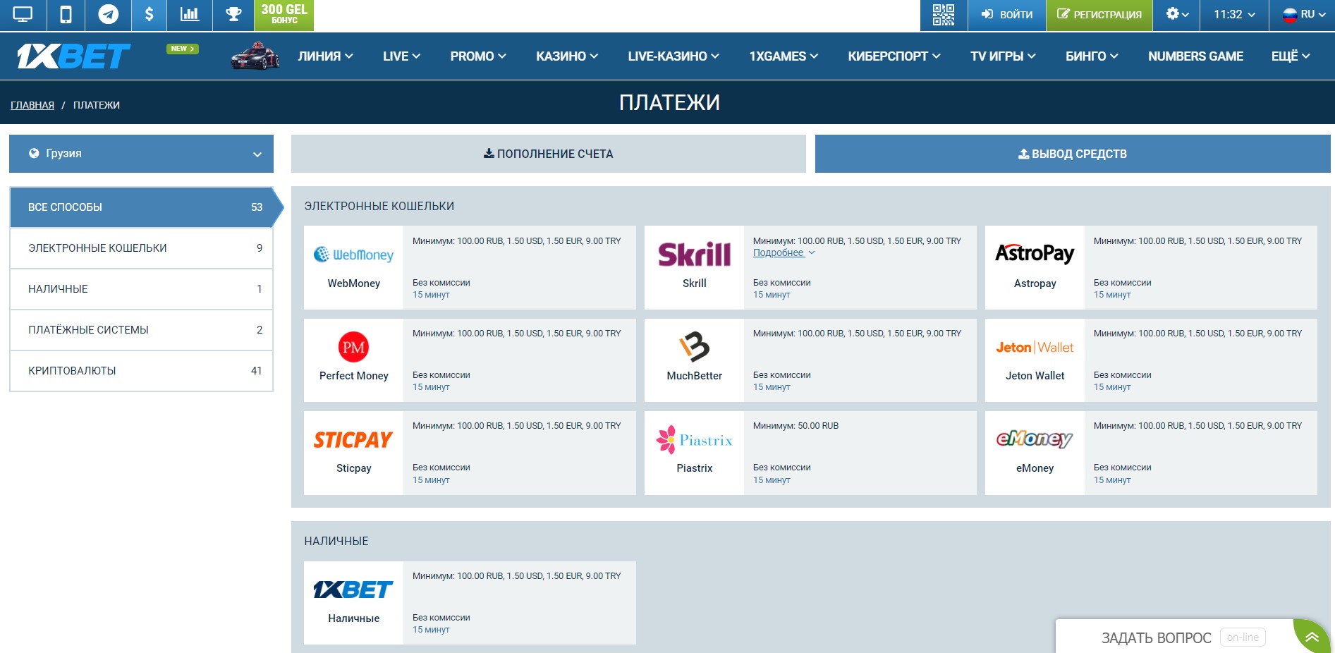This screenshot has height=653, width=1335.
Task: Switch to Пополнение счета tab
Action: tap(549, 154)
